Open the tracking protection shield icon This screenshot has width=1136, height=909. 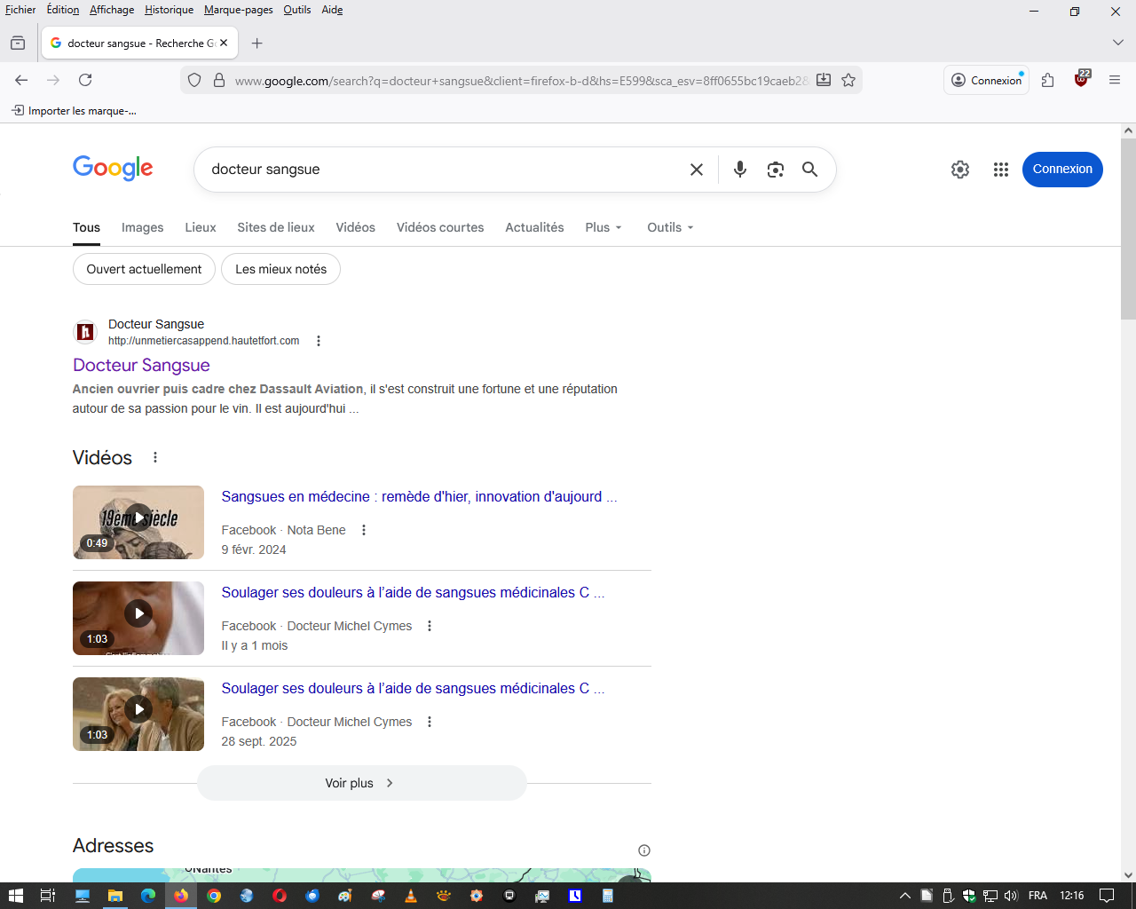coord(194,81)
